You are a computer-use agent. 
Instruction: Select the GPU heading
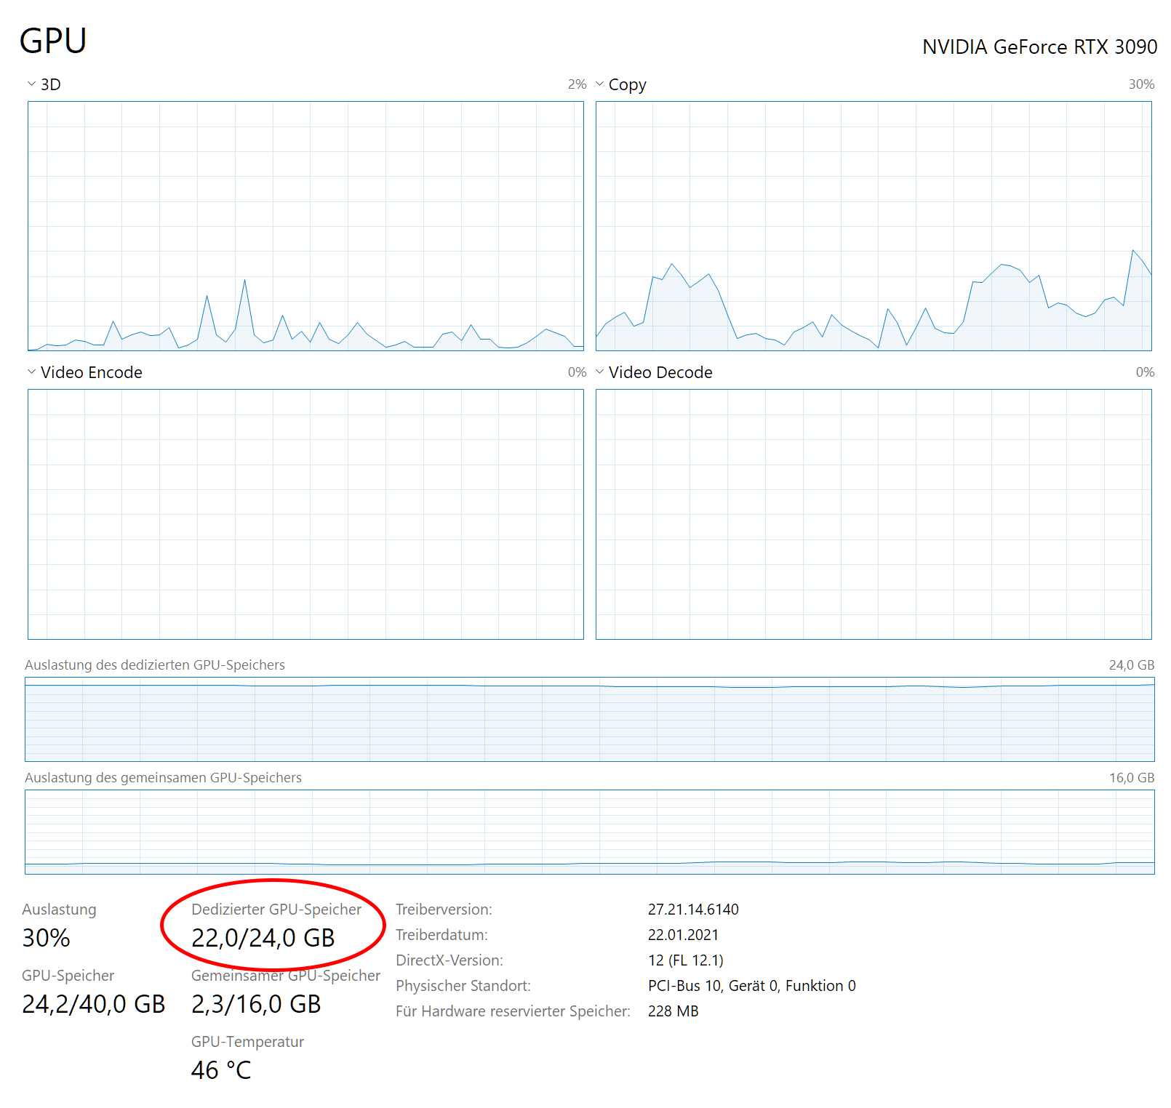pos(53,41)
